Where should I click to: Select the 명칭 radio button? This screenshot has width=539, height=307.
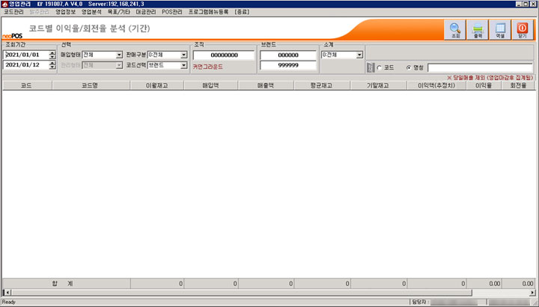point(409,68)
